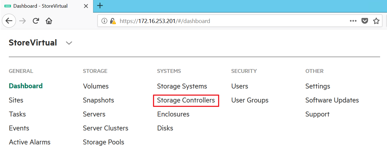Click the site information icon in address bar
Viewport: 387px width, 168px height.
(104, 21)
